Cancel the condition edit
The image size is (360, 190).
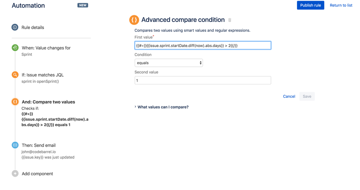pyautogui.click(x=289, y=96)
